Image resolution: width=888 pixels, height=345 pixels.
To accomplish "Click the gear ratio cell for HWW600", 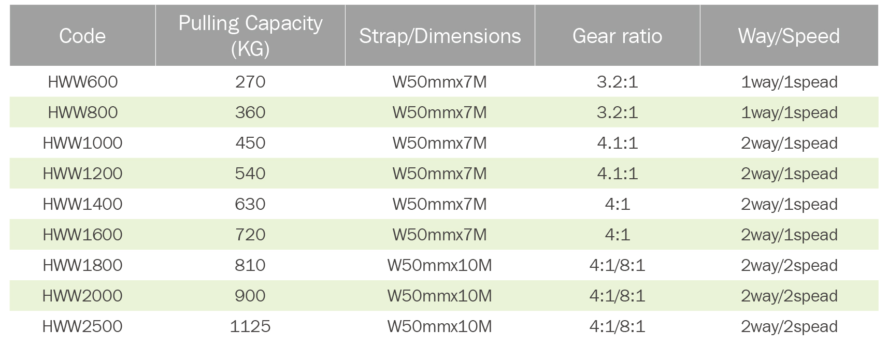I will pyautogui.click(x=617, y=82).
